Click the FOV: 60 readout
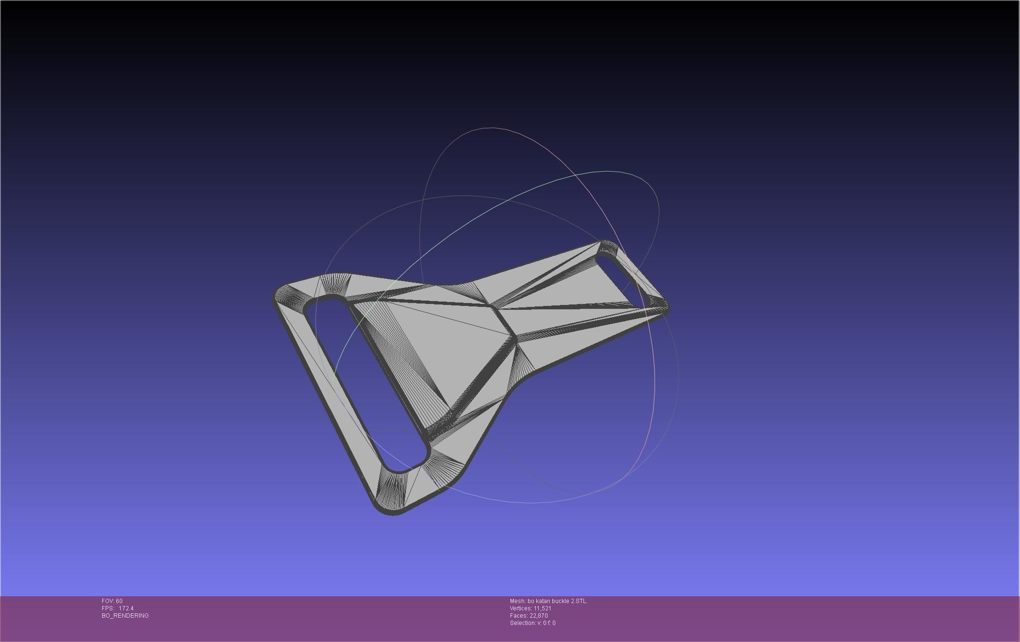This screenshot has width=1020, height=642. 112,601
